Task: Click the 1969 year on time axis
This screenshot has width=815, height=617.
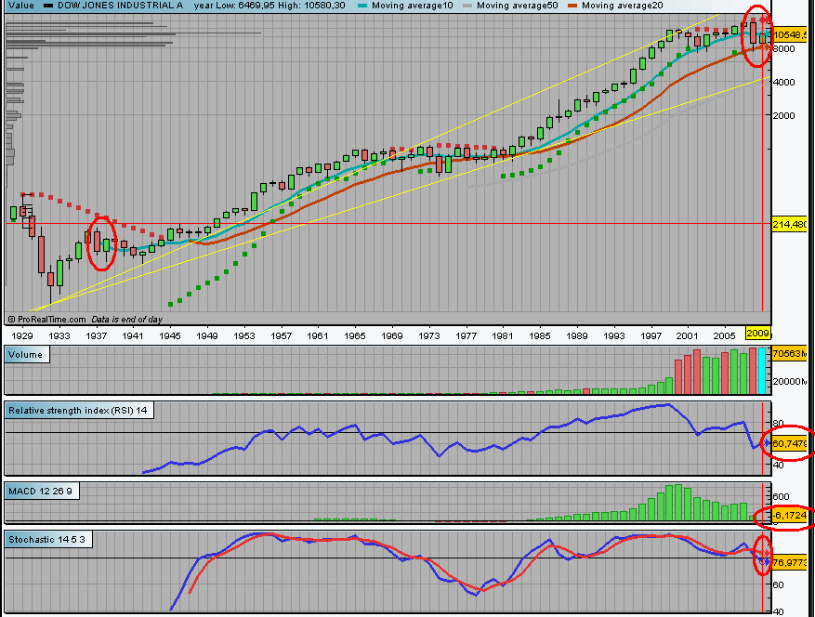Action: pyautogui.click(x=392, y=335)
